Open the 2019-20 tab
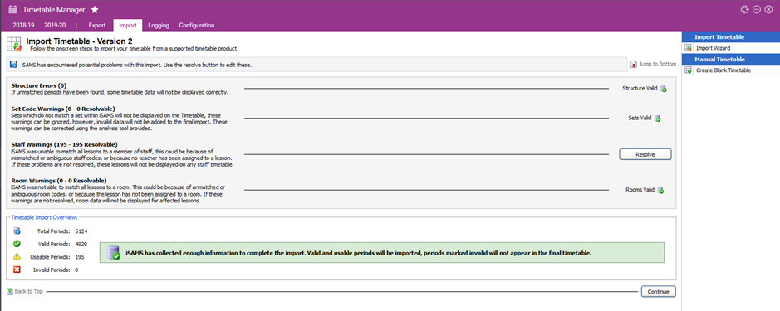Image resolution: width=780 pixels, height=311 pixels. (x=55, y=26)
